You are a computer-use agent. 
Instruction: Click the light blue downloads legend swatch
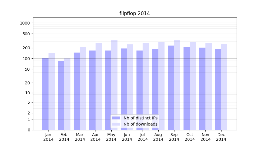pyautogui.click(x=116, y=124)
